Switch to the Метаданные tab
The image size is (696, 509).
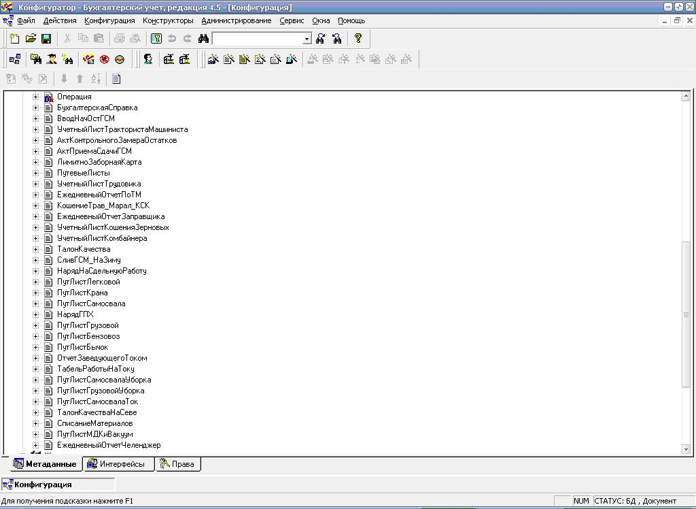(x=46, y=464)
